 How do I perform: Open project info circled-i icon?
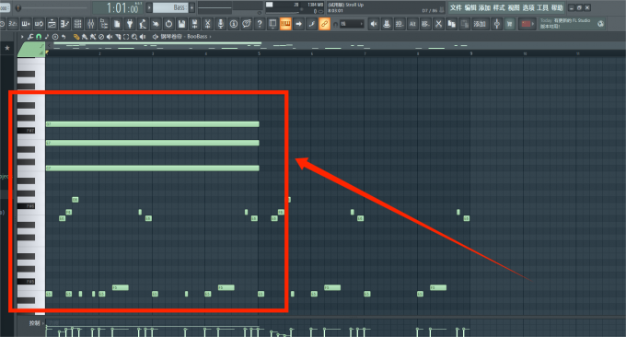234,24
